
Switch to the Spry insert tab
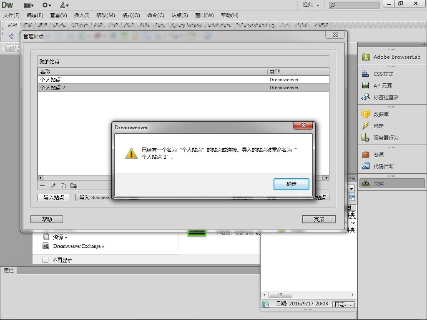160,25
